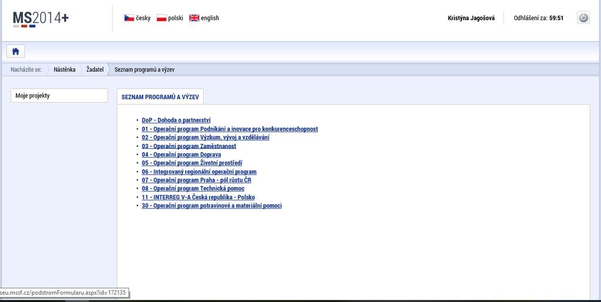The height and width of the screenshot is (302, 601).
Task: Click the MS2014+ logo
Action: 40,18
